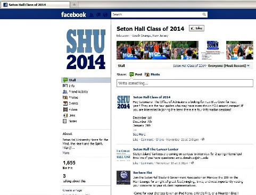Select the Seton Hall Class of 2014 browser tab

click(x=35, y=5)
